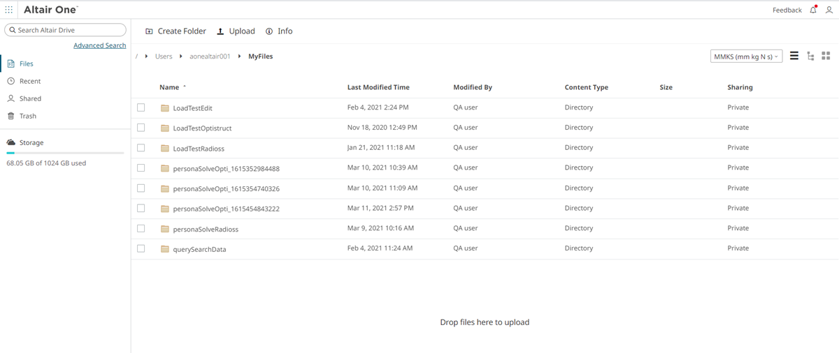Go to the Recent section
The image size is (839, 353).
(x=30, y=81)
